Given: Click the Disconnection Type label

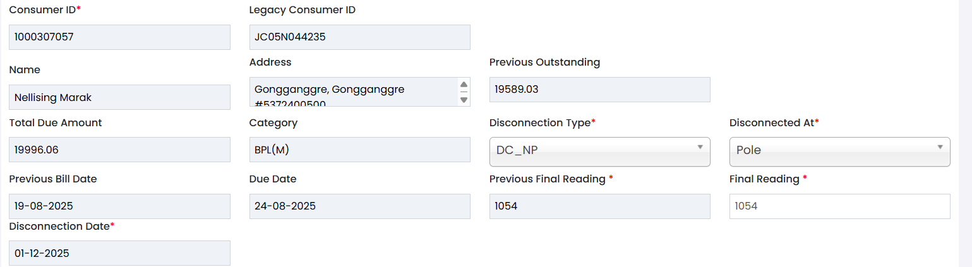Looking at the screenshot, I should click(539, 123).
